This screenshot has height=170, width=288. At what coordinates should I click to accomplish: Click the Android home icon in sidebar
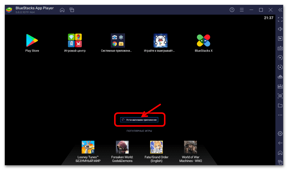point(280,153)
